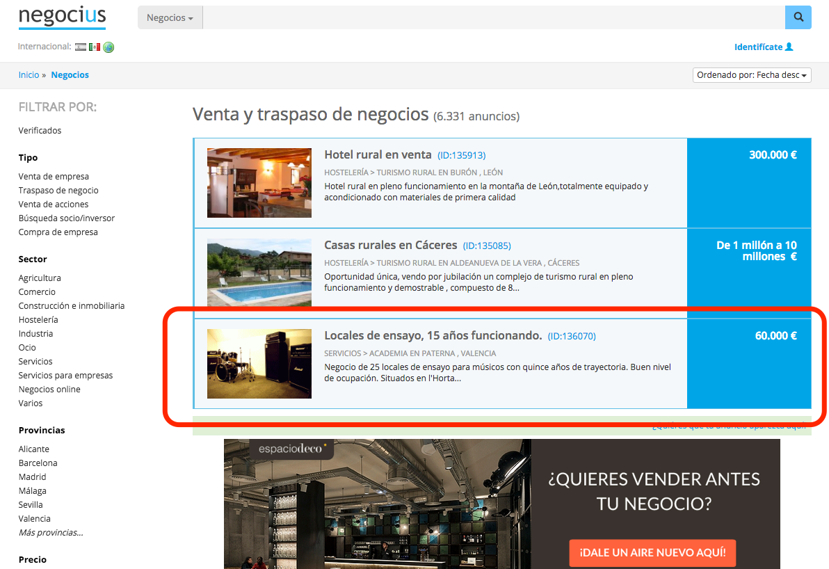Filter by Málaga province

(x=32, y=490)
